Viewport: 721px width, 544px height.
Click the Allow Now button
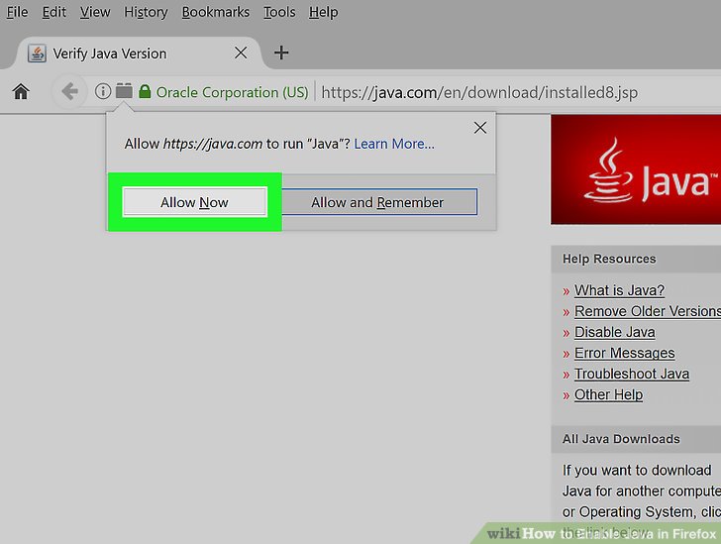tap(194, 202)
